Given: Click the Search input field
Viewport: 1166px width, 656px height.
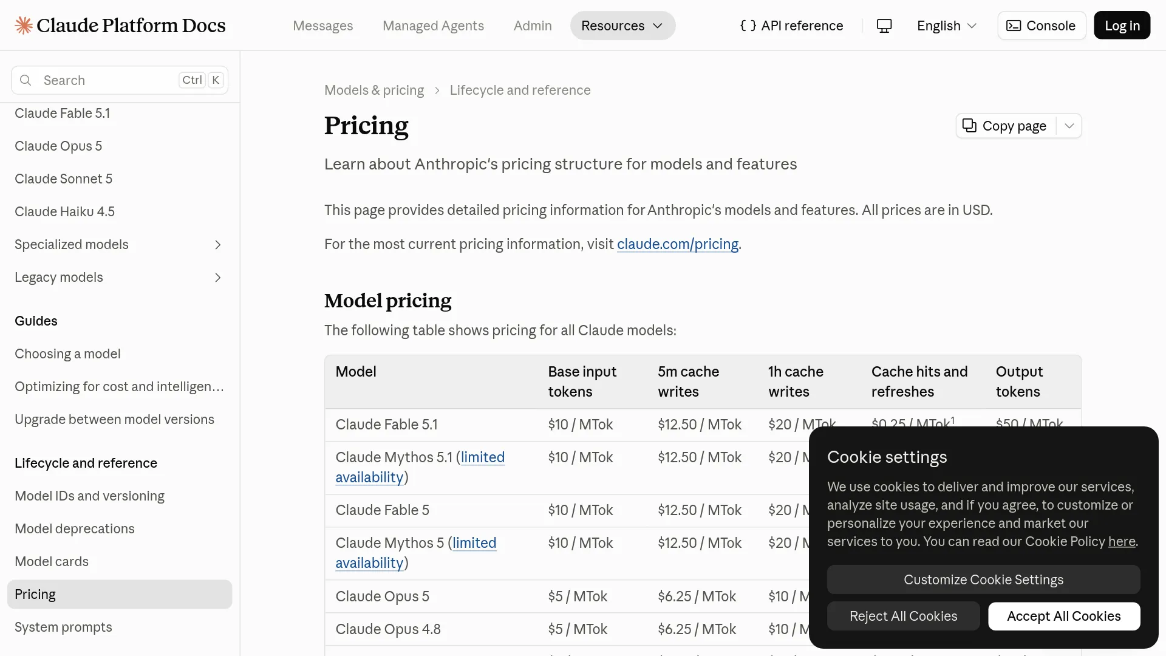Looking at the screenshot, I should 120,80.
